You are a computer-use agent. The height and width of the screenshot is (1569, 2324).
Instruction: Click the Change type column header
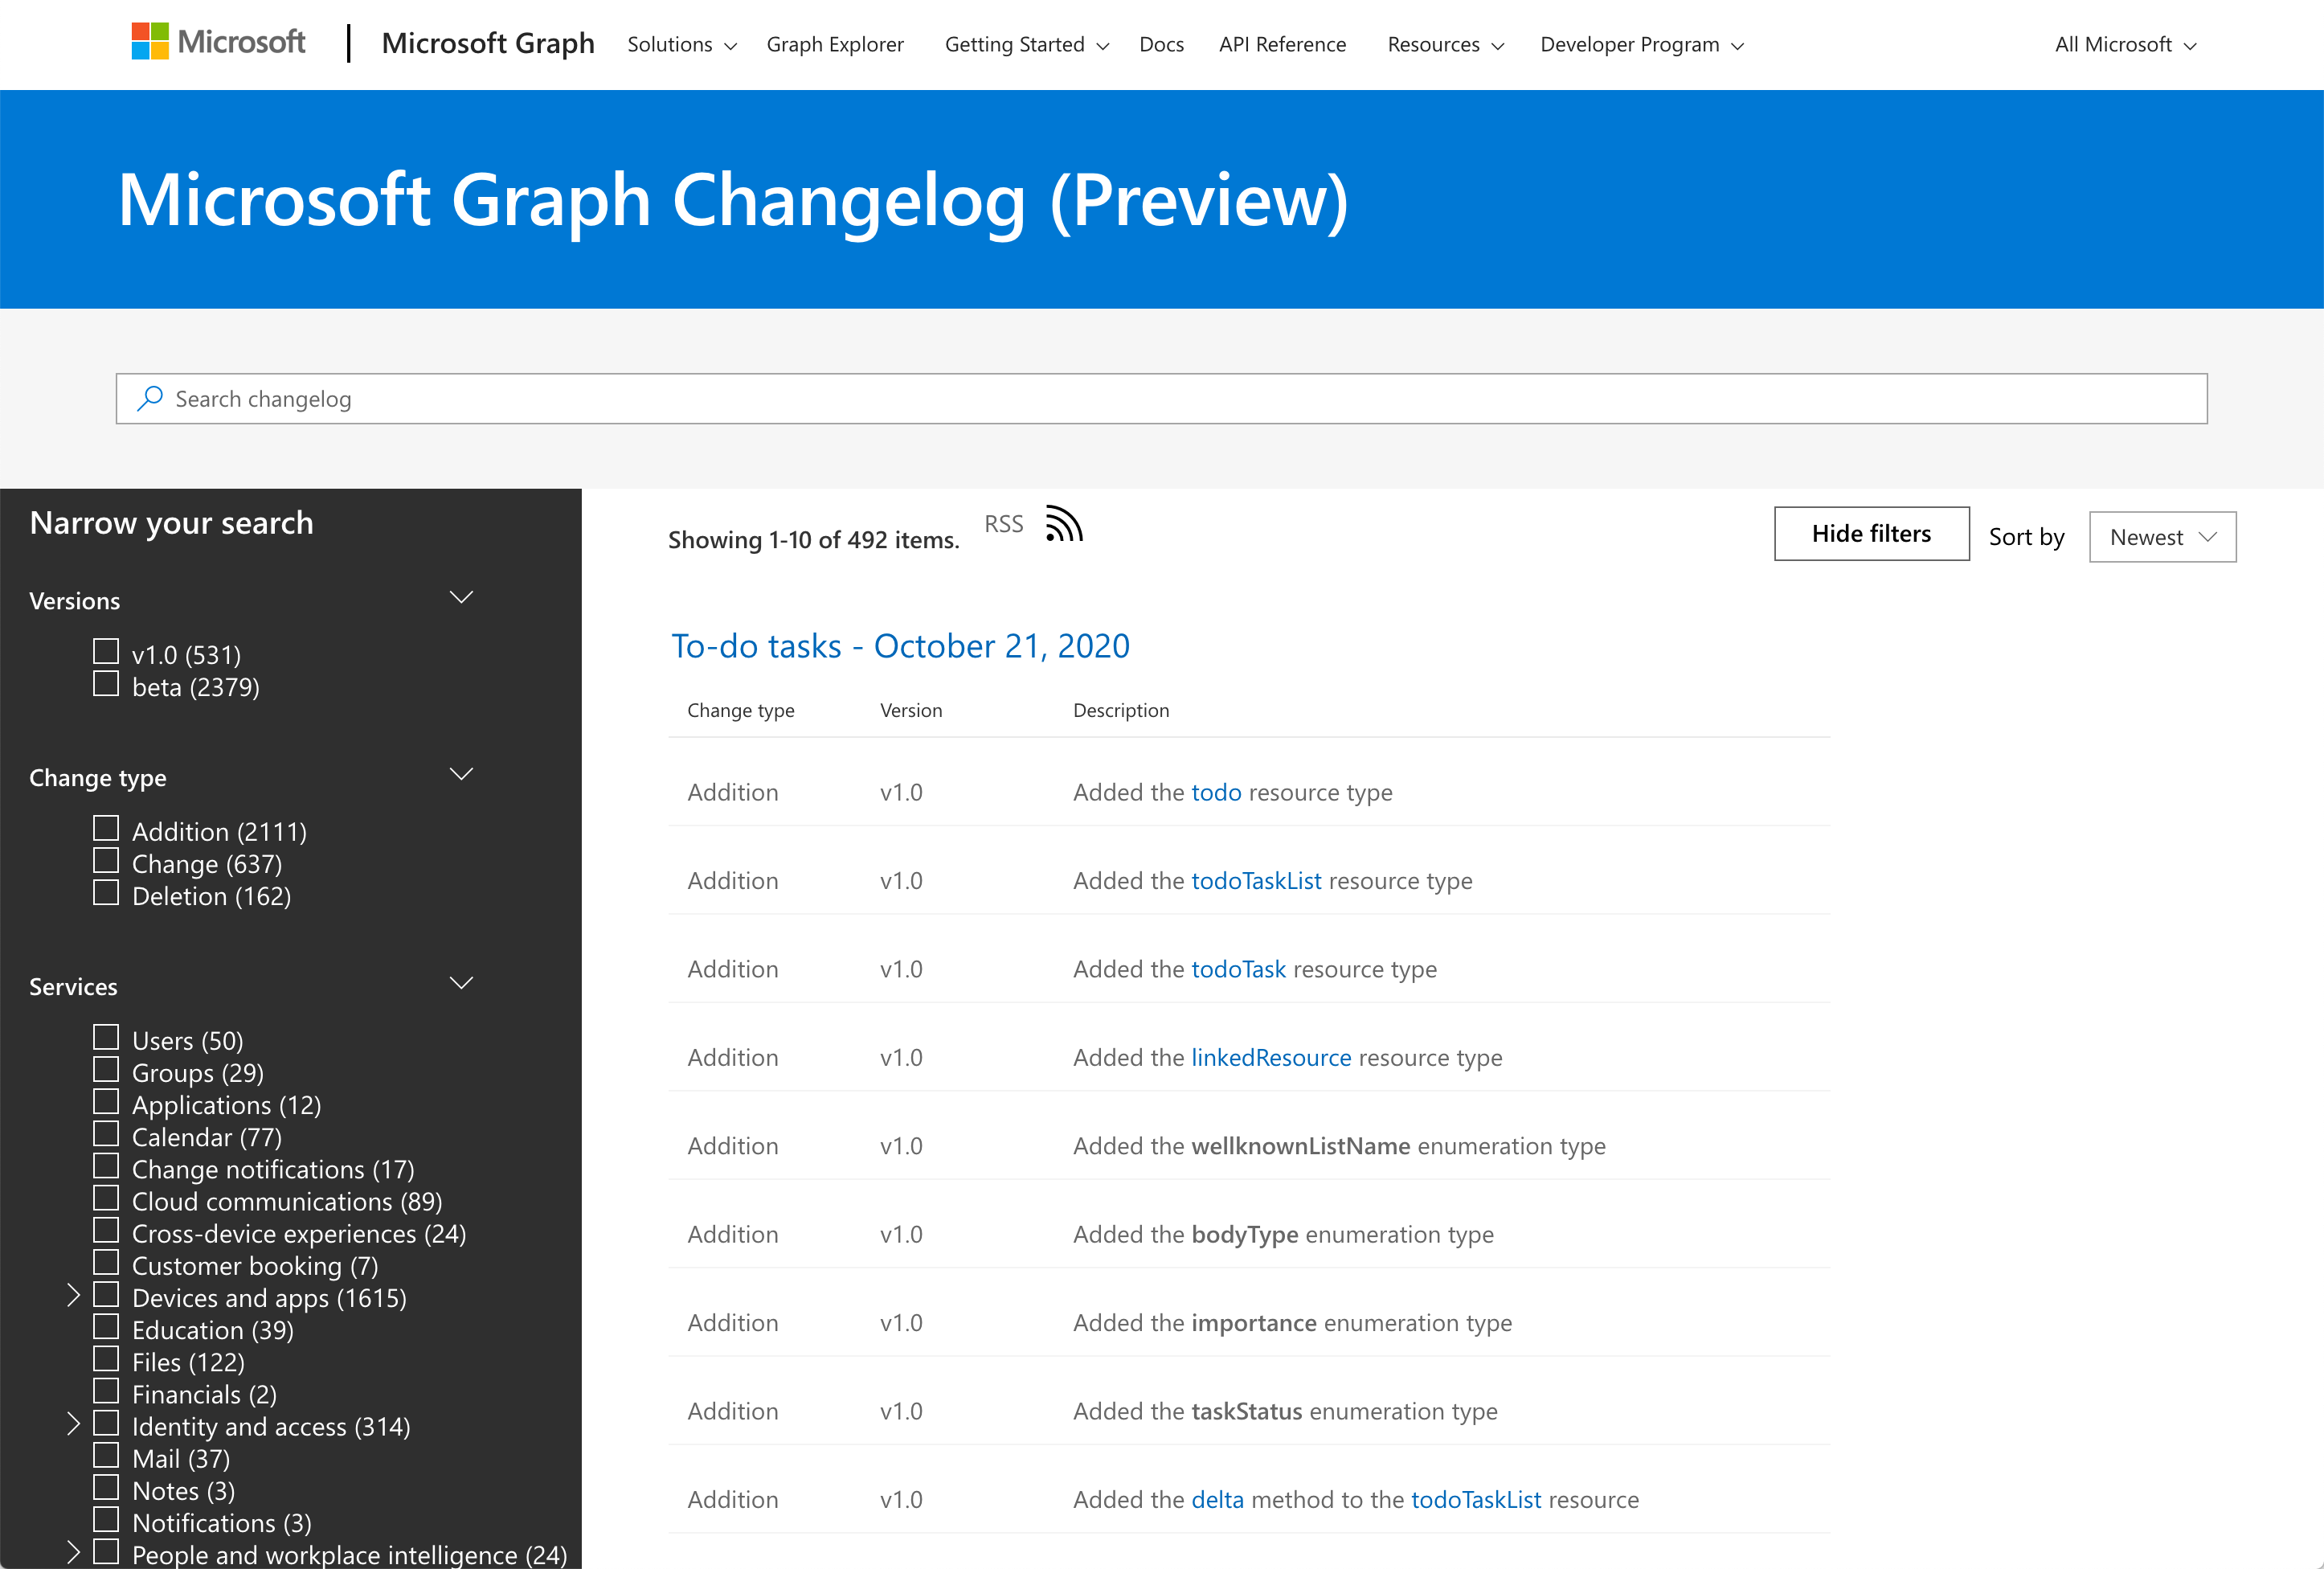coord(741,710)
